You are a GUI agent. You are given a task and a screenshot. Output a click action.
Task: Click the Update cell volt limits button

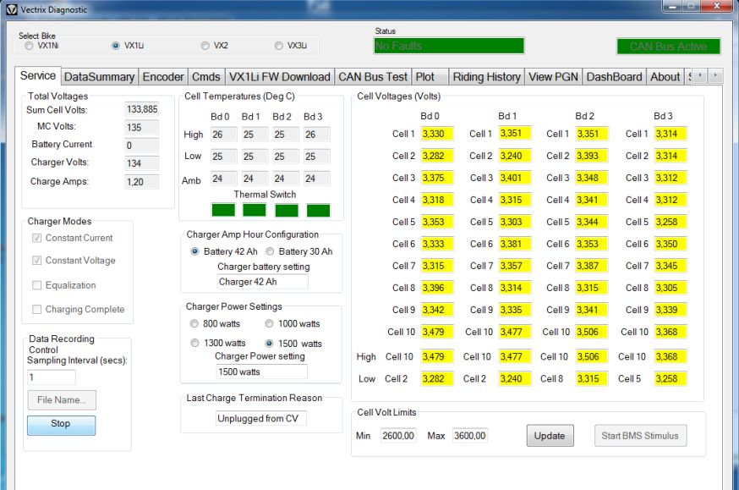(x=550, y=436)
